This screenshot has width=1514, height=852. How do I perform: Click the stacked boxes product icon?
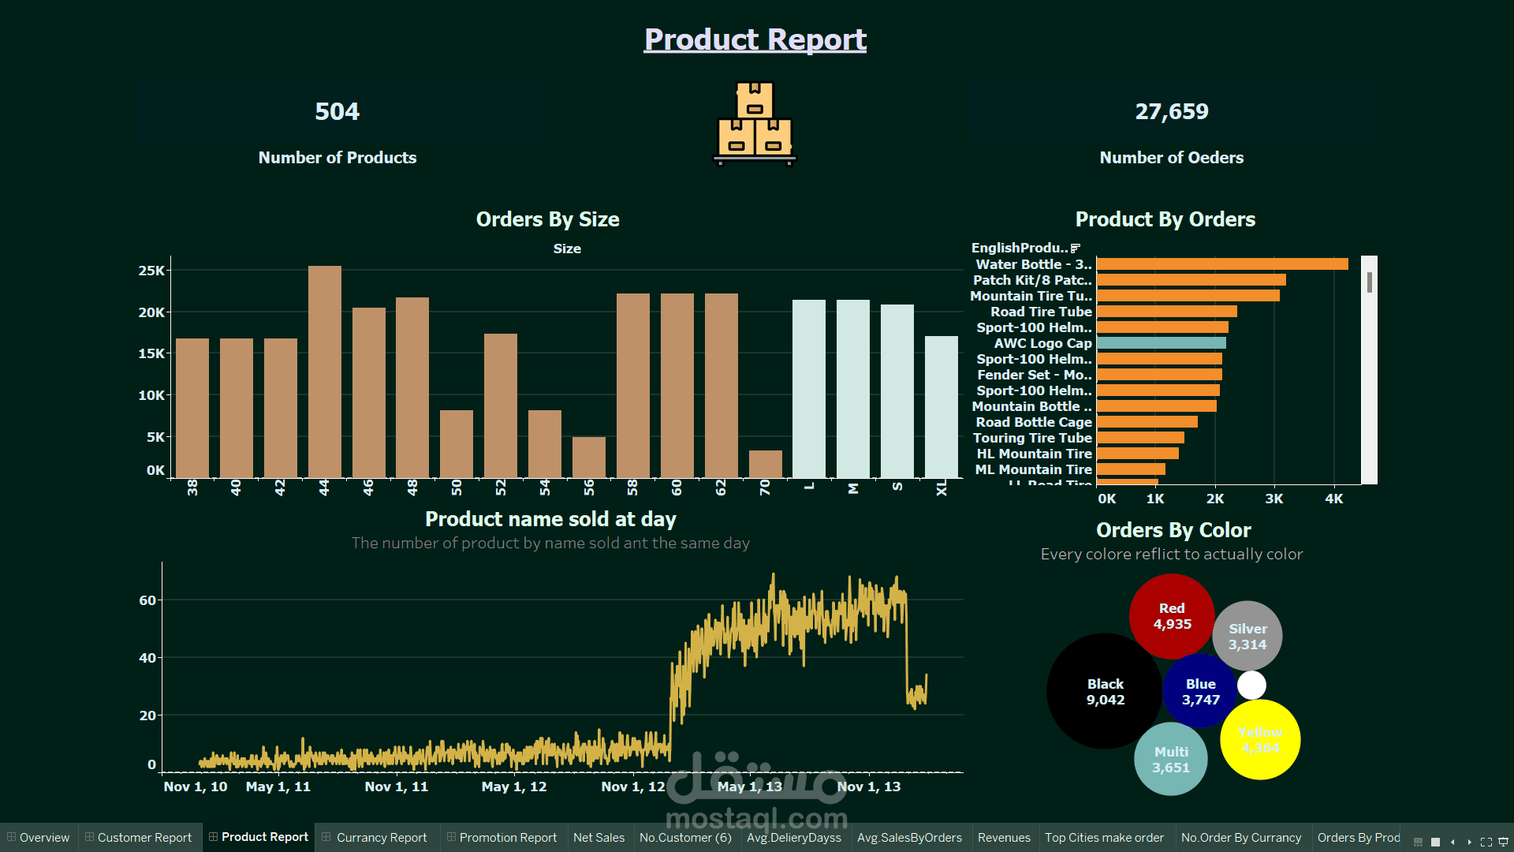click(x=755, y=123)
